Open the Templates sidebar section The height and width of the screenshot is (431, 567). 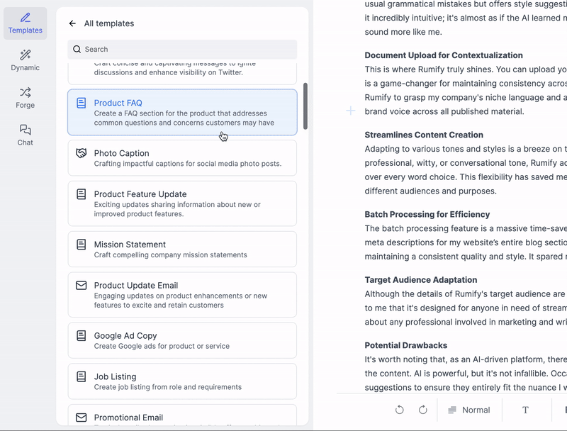26,23
